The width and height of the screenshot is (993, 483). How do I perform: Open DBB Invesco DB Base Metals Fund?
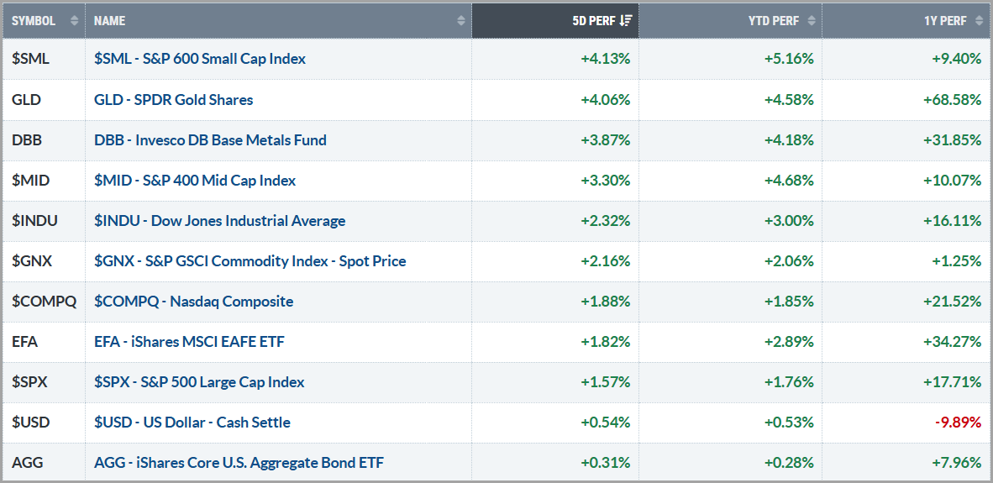click(x=210, y=139)
